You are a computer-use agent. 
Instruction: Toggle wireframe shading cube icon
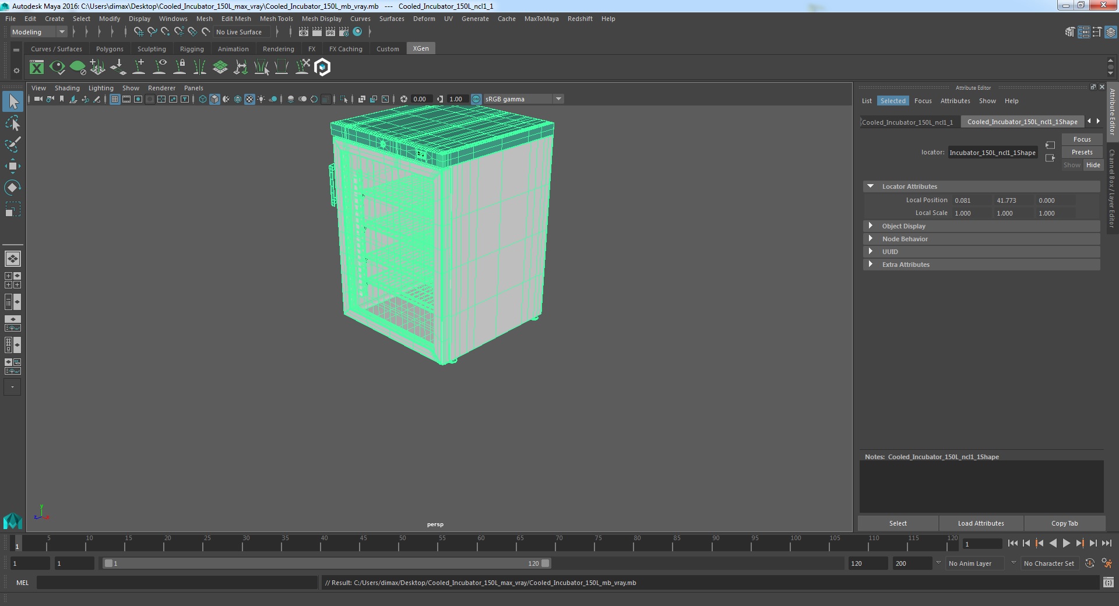point(203,99)
